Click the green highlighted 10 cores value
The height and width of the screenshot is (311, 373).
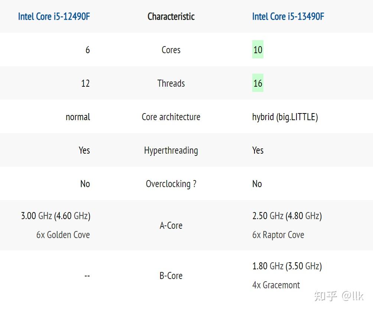(258, 49)
